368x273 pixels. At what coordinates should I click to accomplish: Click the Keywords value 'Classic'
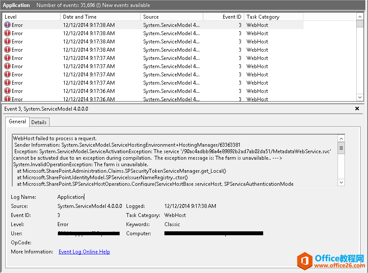[172, 224]
